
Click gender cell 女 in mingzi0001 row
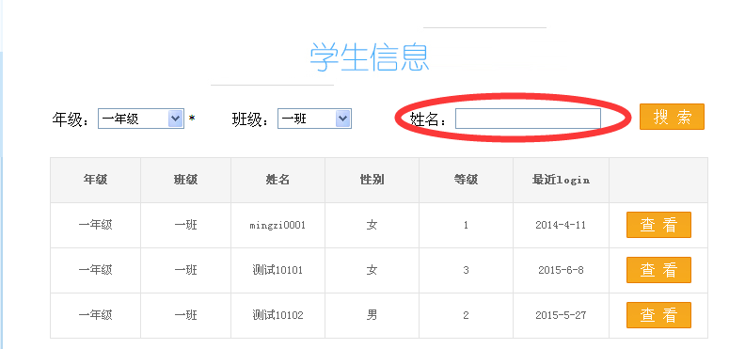coord(372,225)
